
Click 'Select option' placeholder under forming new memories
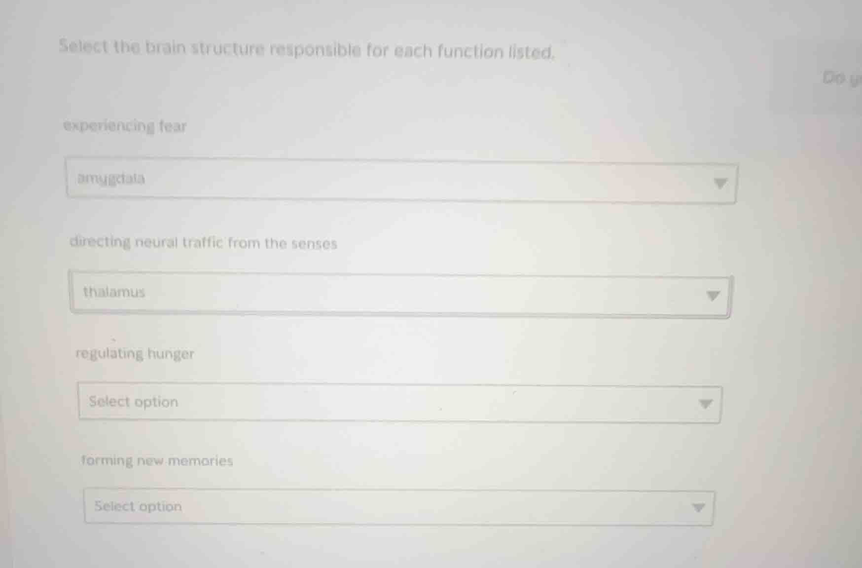click(x=138, y=506)
